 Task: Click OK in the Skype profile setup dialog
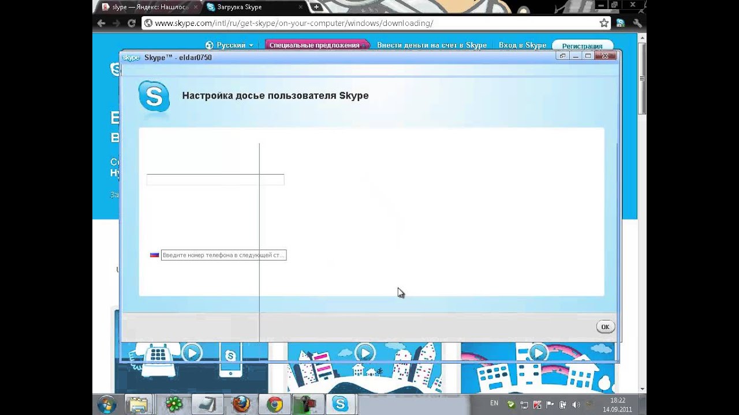pyautogui.click(x=605, y=327)
